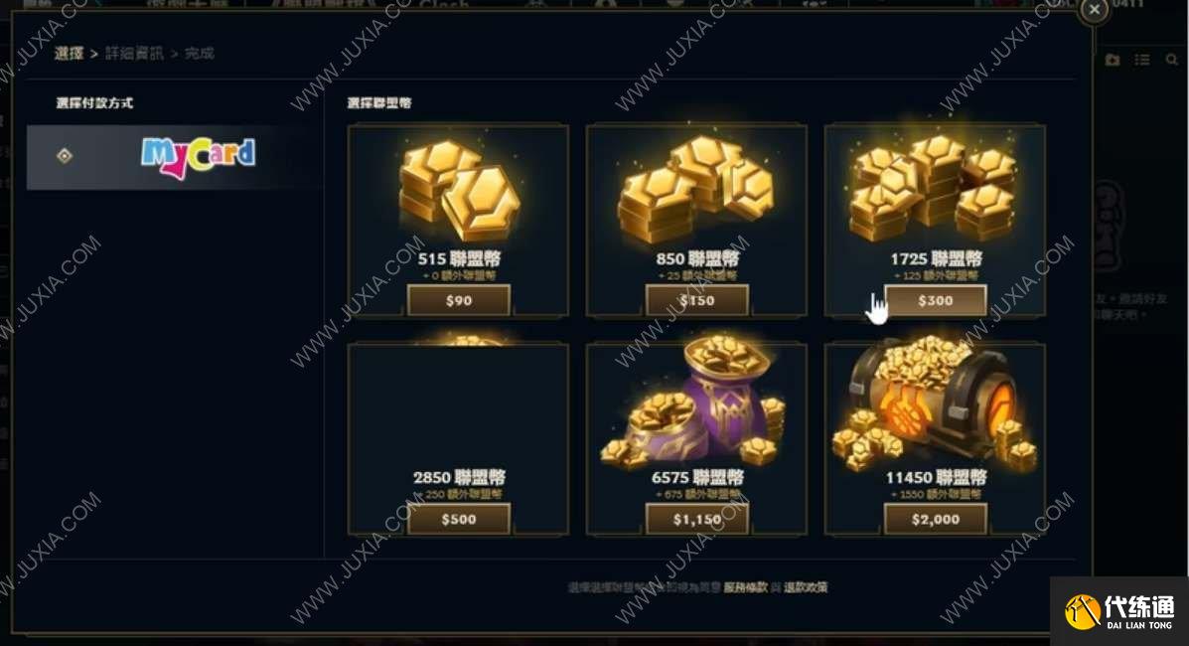Image resolution: width=1189 pixels, height=646 pixels.
Task: Buy 11450 coins for $2,000
Action: (935, 519)
